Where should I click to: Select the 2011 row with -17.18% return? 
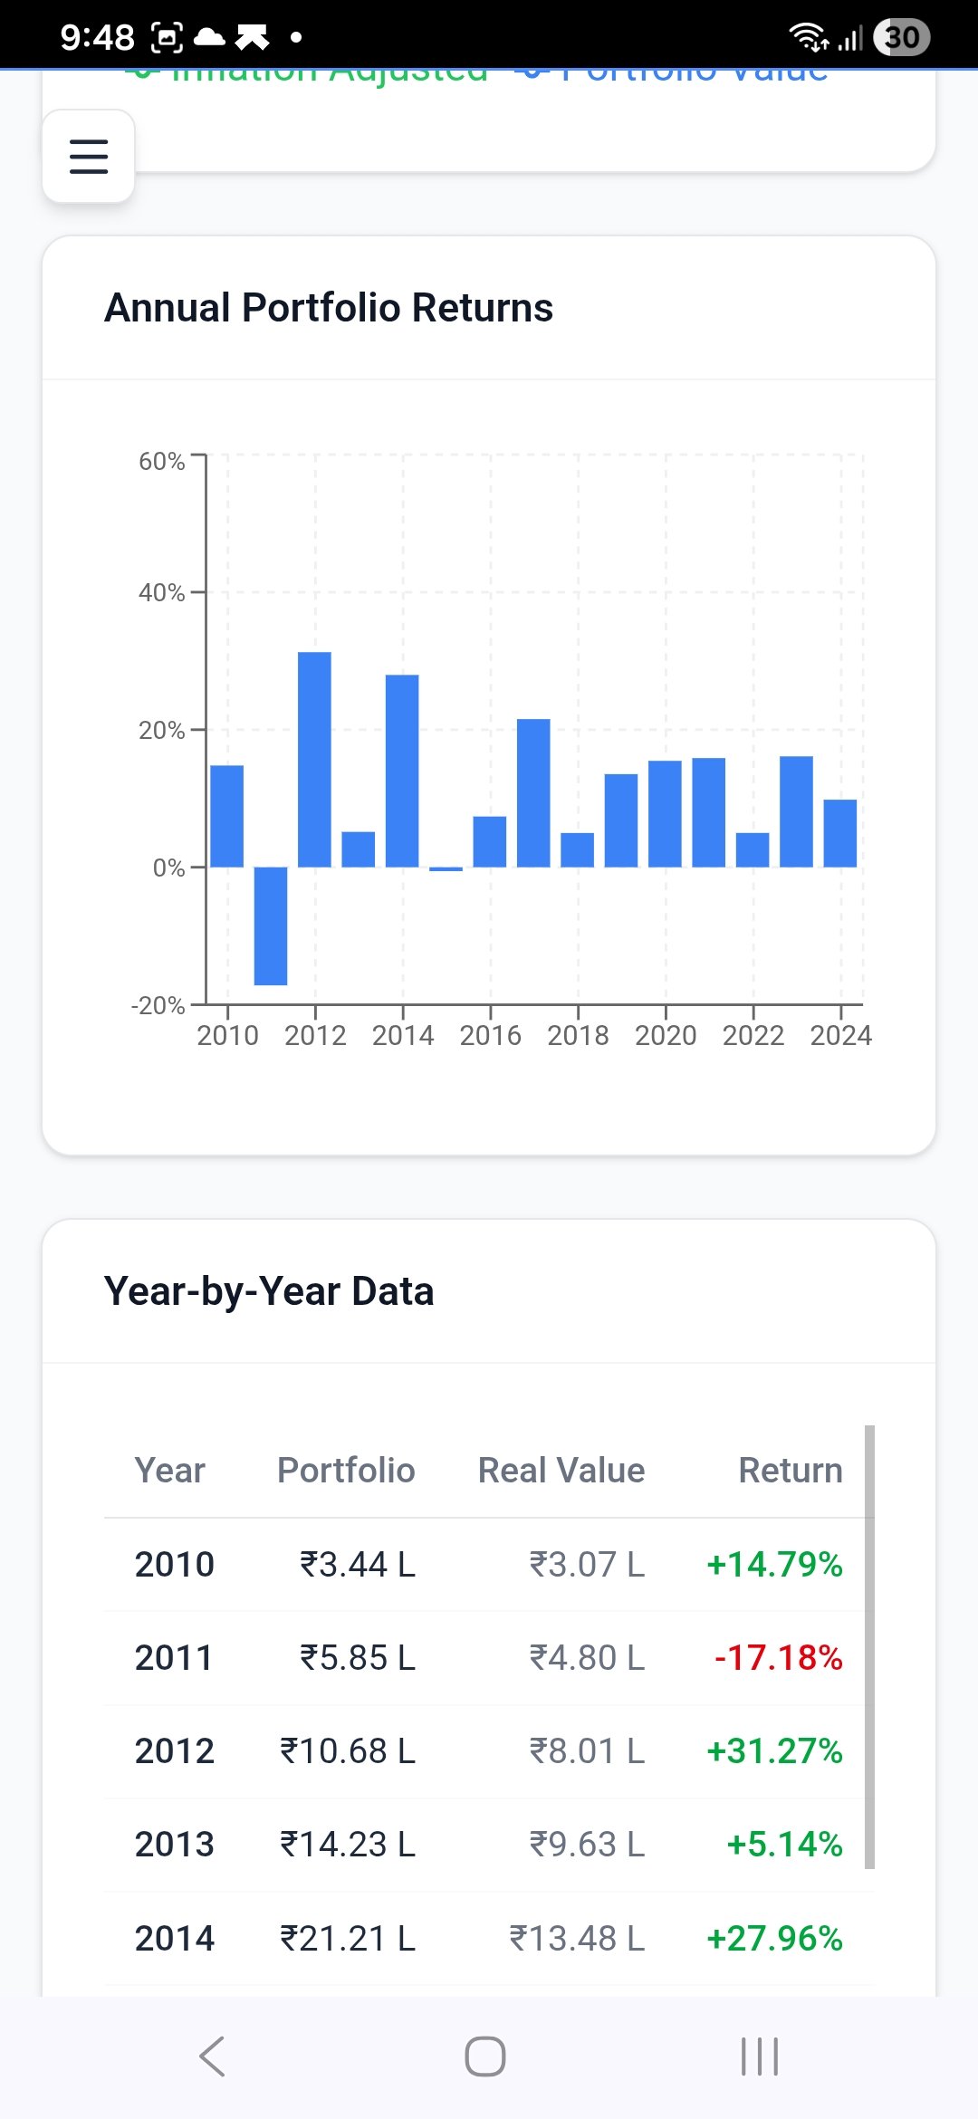[x=489, y=1658]
